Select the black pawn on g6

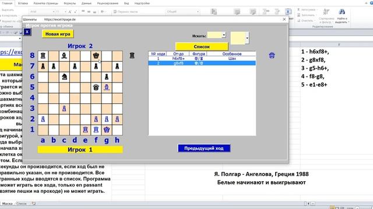(x=107, y=77)
